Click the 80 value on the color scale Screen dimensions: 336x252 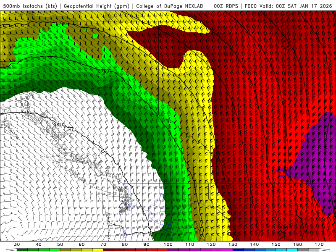125,244
